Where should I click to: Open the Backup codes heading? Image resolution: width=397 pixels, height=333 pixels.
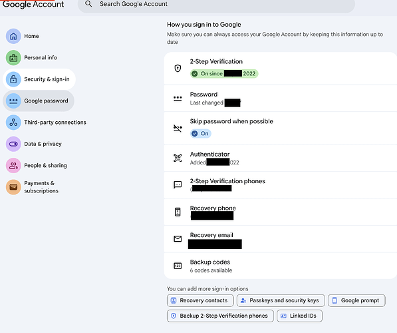pyautogui.click(x=210, y=262)
